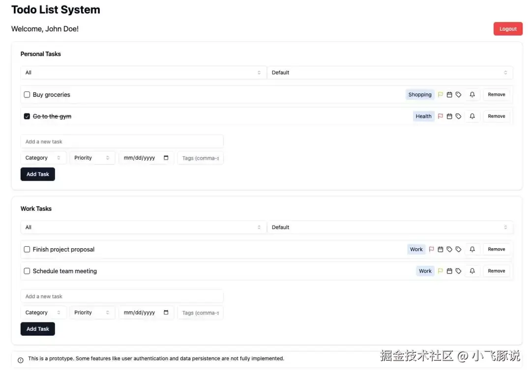Click the calendar icon on Buy groceries

[449, 95]
